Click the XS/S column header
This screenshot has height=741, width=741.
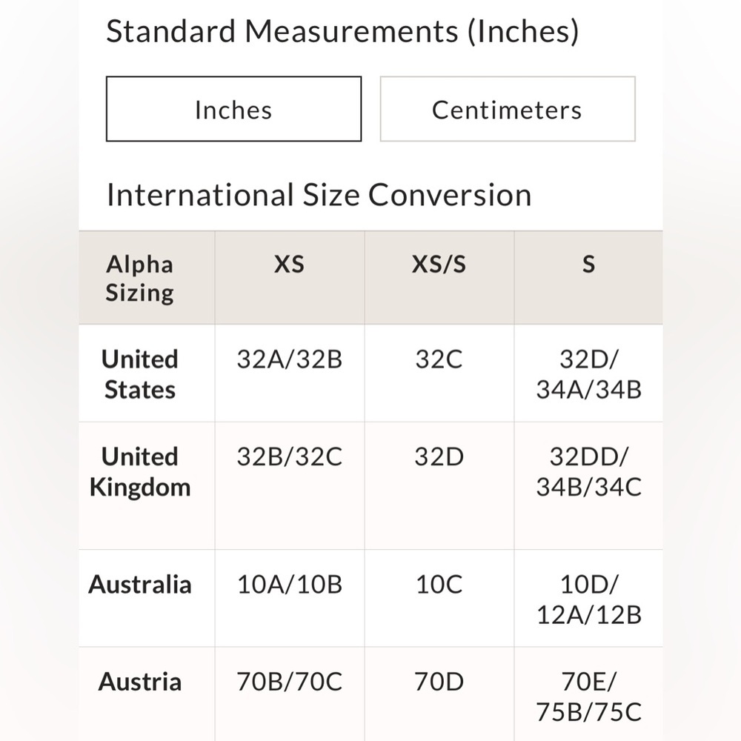[x=439, y=278]
